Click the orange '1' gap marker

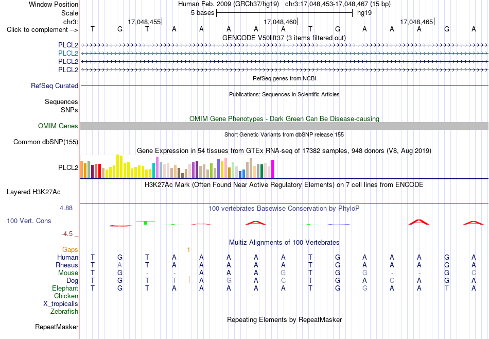[x=189, y=249]
